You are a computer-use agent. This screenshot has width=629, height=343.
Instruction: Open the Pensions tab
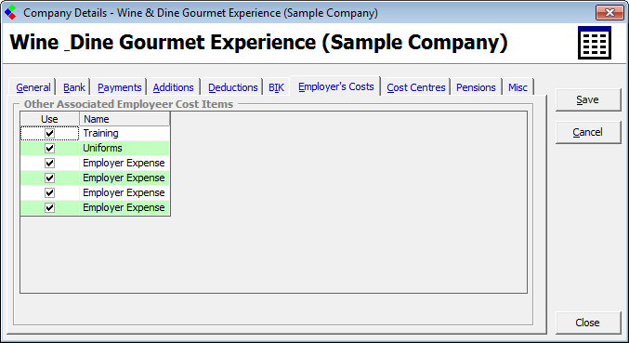click(476, 87)
